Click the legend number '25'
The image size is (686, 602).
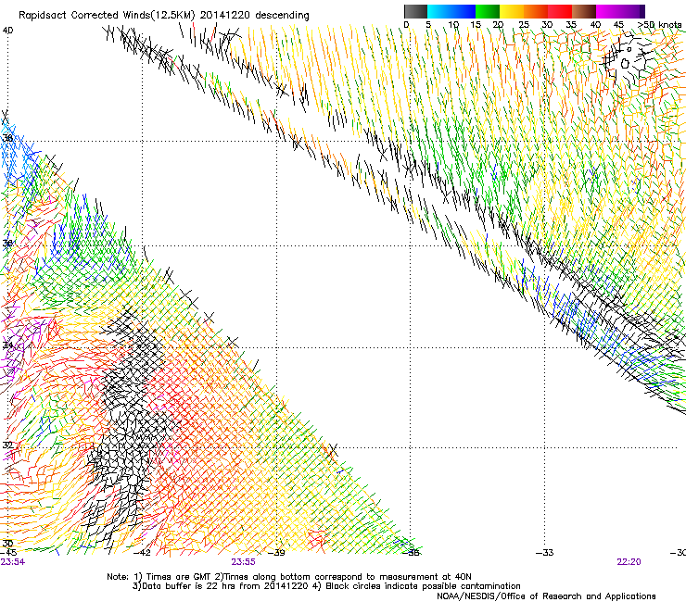click(x=524, y=25)
